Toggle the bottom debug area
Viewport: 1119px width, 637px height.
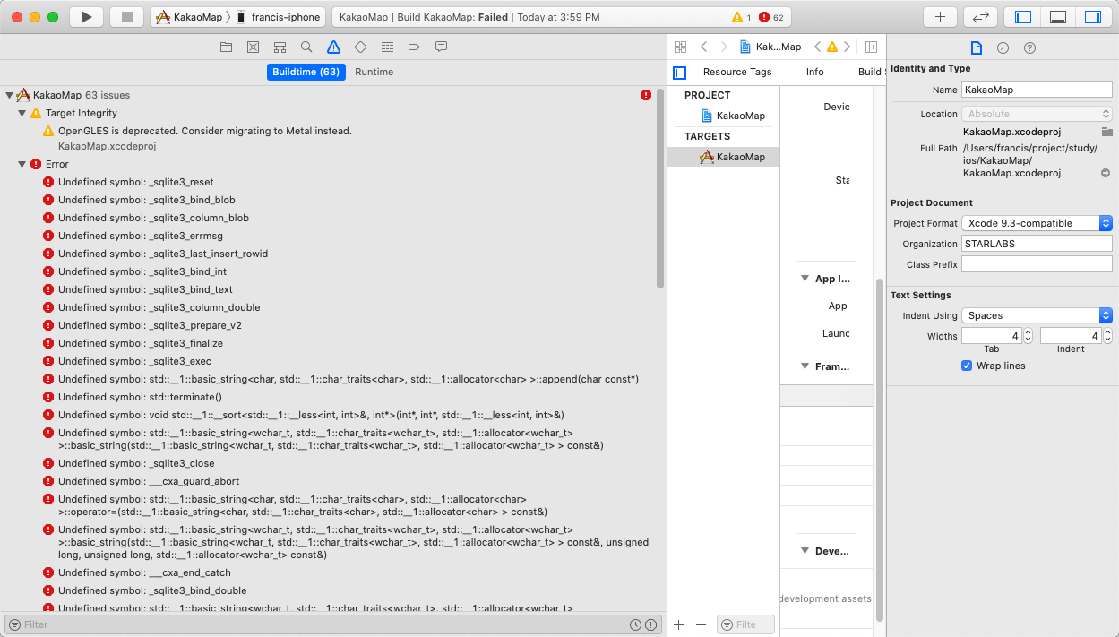click(x=1057, y=17)
